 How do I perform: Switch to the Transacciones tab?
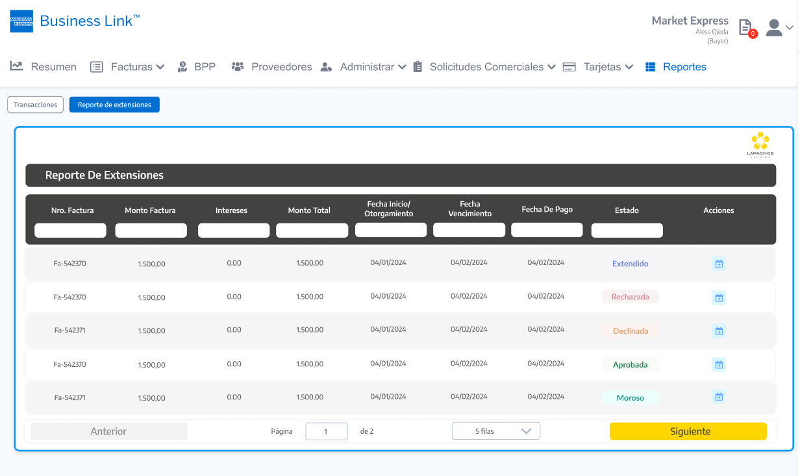tap(36, 105)
